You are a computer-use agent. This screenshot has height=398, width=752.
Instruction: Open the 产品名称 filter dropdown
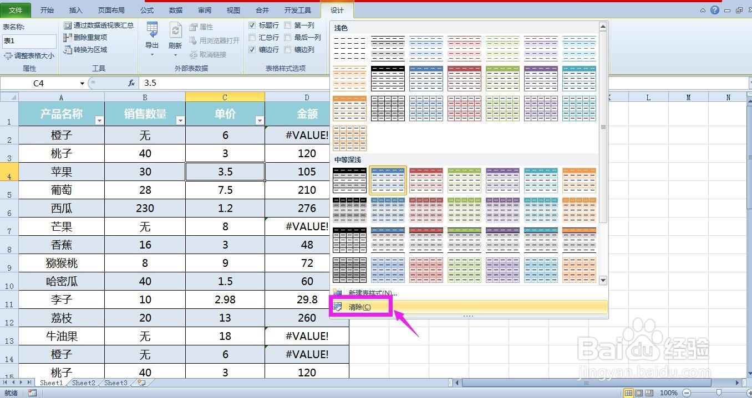click(100, 120)
